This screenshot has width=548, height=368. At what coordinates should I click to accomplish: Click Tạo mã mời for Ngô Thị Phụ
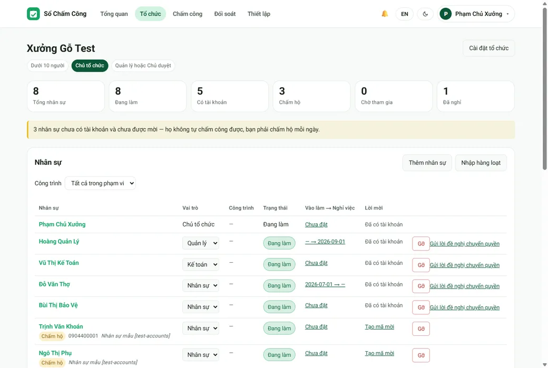pos(379,353)
